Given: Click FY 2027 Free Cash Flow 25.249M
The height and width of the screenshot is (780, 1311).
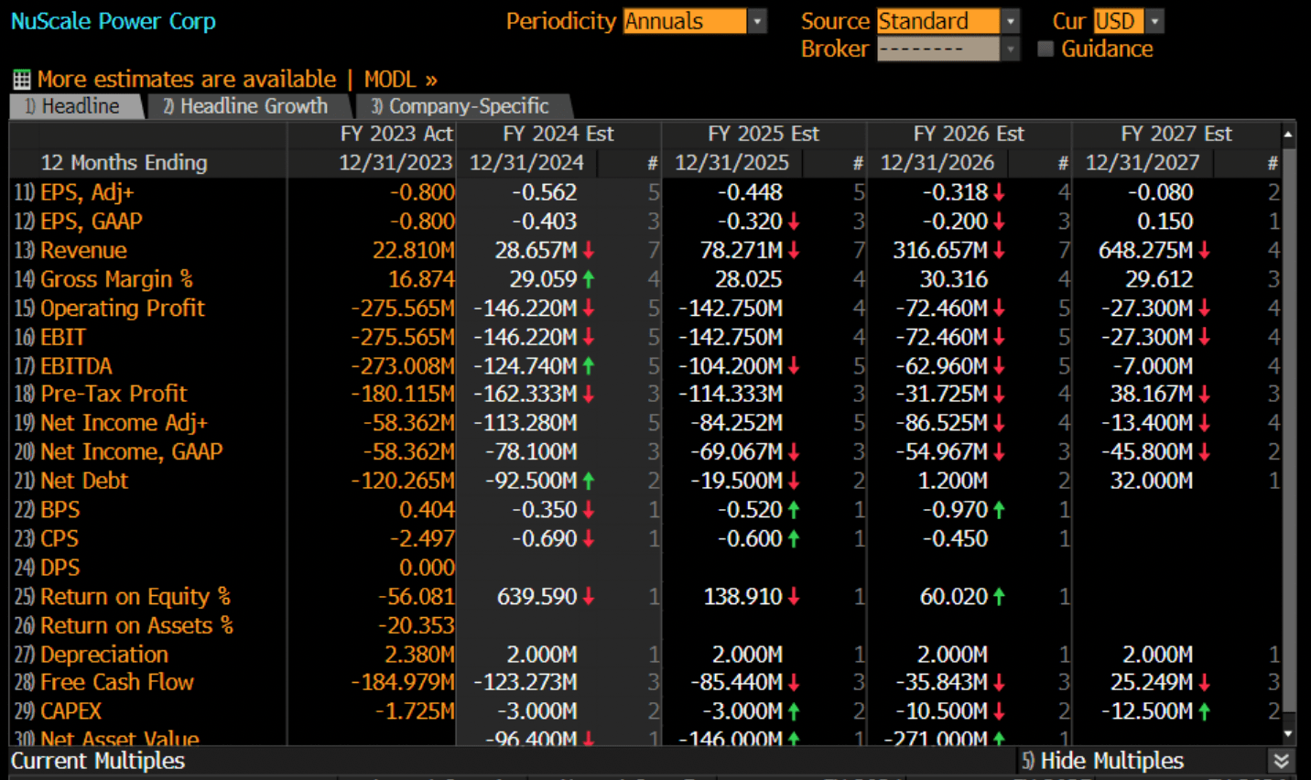Looking at the screenshot, I should click(1152, 682).
